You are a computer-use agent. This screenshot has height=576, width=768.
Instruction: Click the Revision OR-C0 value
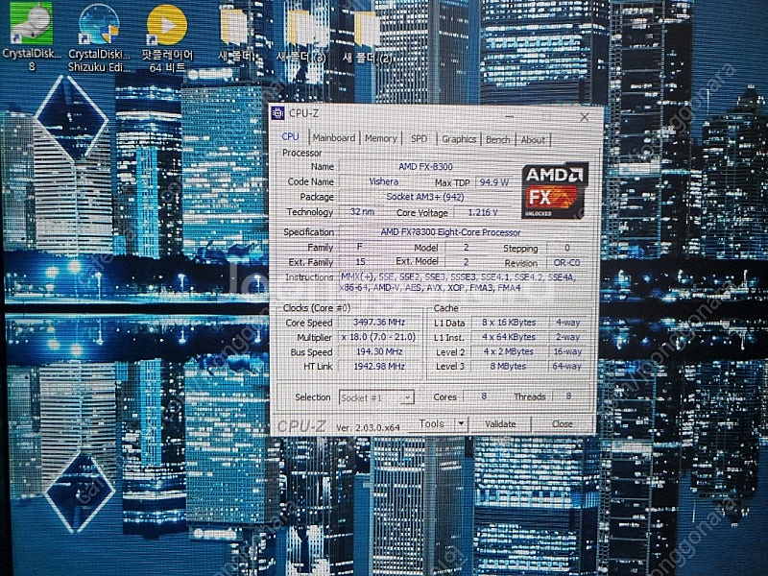click(566, 262)
